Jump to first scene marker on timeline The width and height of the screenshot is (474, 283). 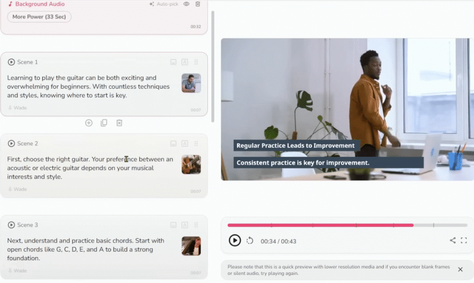click(x=271, y=225)
